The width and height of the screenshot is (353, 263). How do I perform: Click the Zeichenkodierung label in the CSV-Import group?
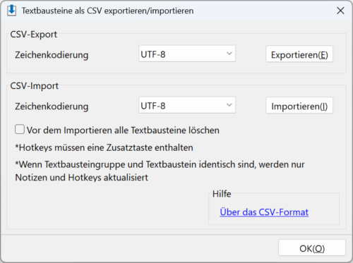tap(52, 106)
